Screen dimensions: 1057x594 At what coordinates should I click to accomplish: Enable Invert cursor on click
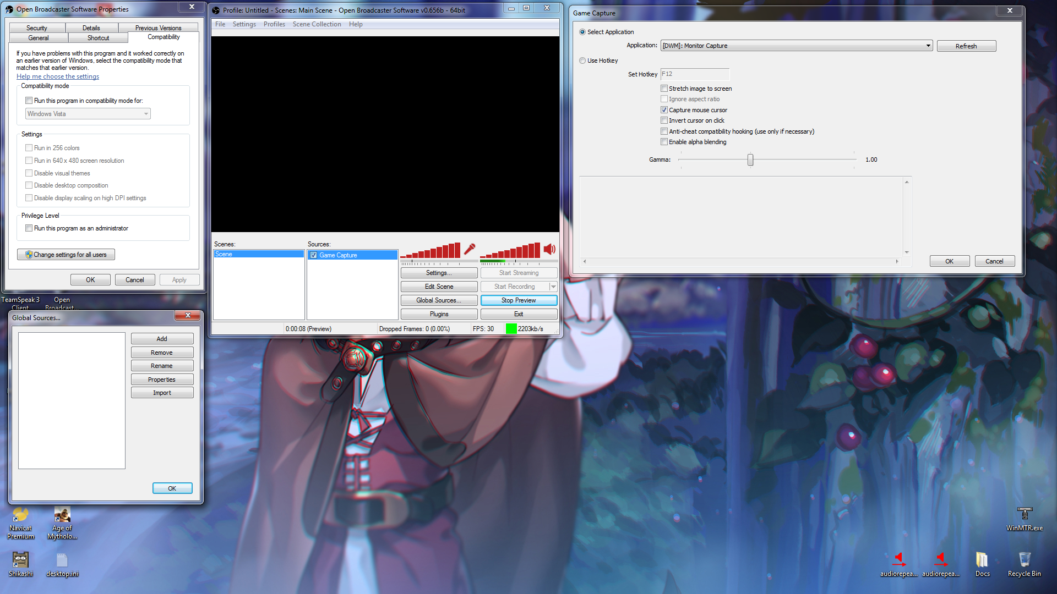pyautogui.click(x=664, y=120)
